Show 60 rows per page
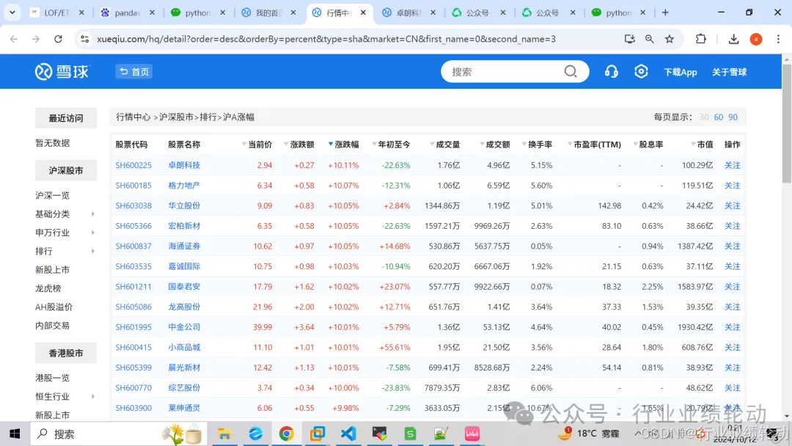This screenshot has height=446, width=792. (718, 117)
